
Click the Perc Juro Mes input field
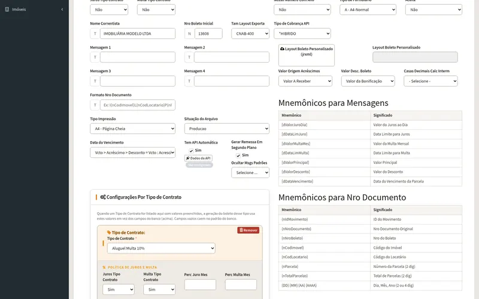click(x=200, y=285)
